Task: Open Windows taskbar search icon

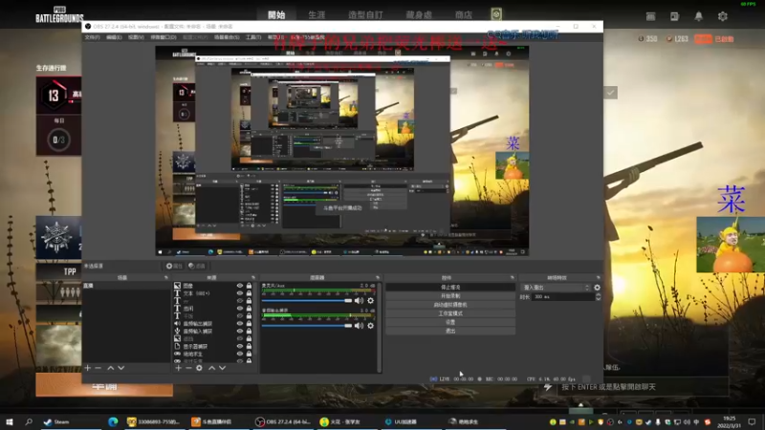Action: tap(29, 421)
